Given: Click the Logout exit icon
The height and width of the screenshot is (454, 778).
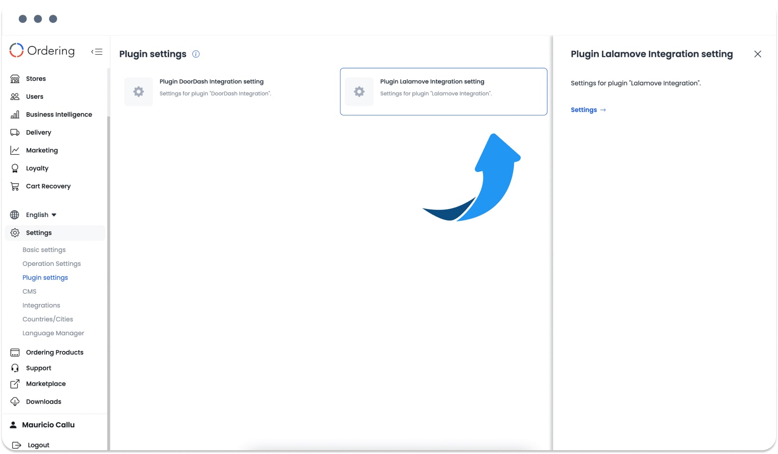Looking at the screenshot, I should coord(17,445).
